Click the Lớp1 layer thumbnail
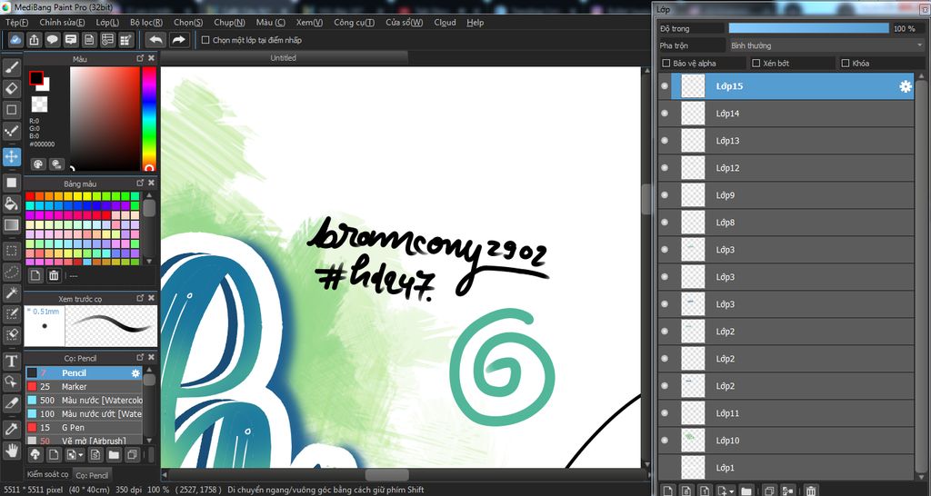The image size is (931, 496). tap(693, 468)
